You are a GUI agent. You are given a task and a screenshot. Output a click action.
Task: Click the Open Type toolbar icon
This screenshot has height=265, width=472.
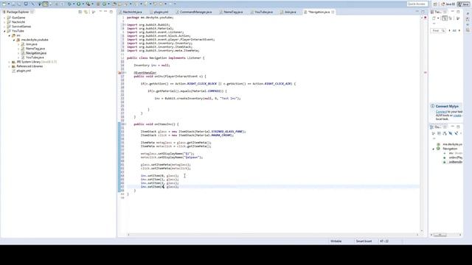pos(114,4)
